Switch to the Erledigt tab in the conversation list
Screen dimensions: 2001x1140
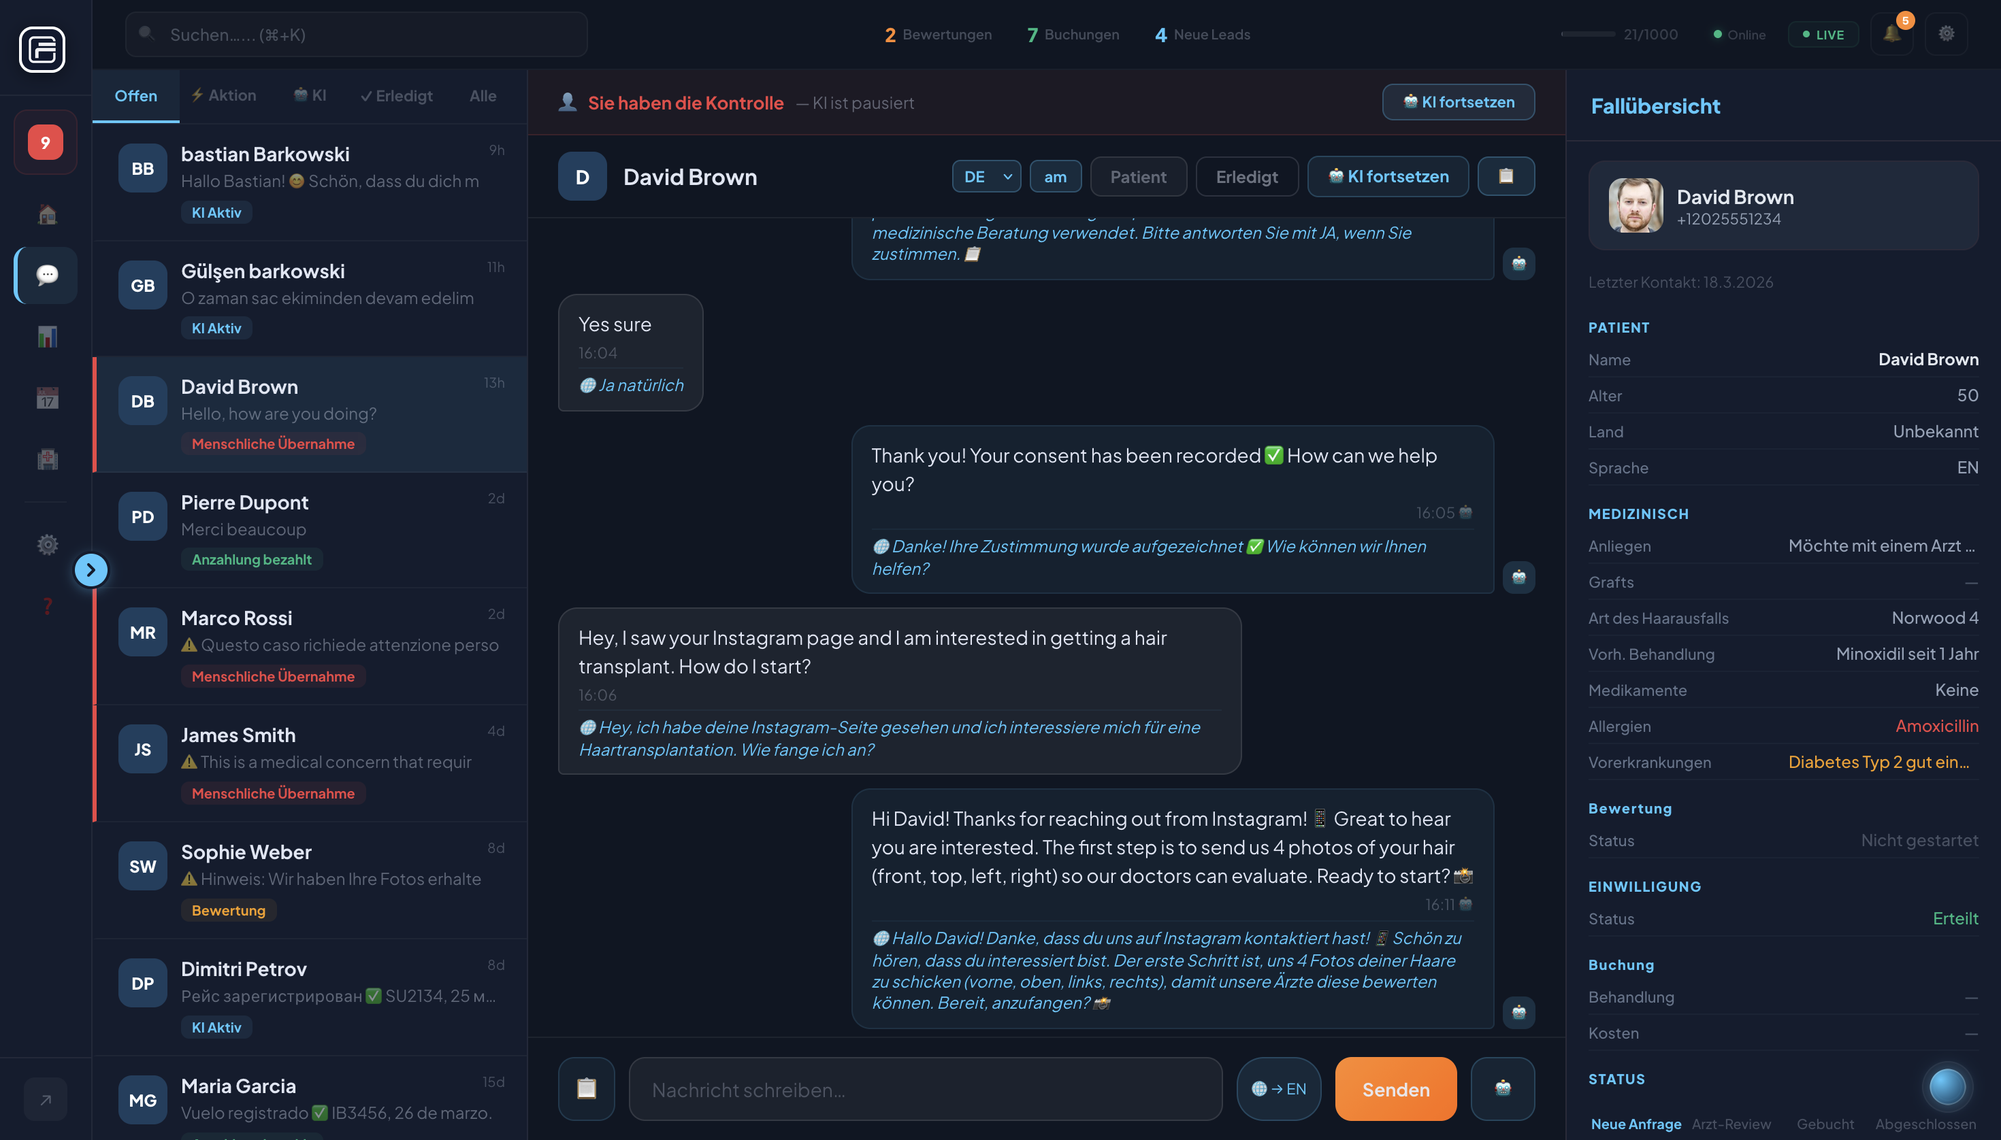coord(396,95)
